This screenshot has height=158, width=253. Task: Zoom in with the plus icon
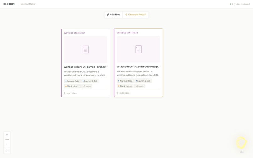tap(7, 135)
